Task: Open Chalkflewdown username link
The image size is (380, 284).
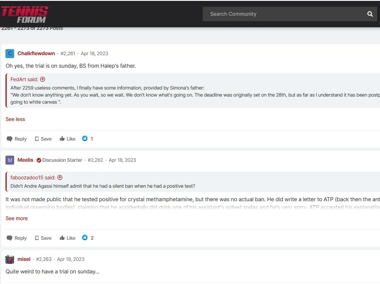Action: (x=36, y=54)
